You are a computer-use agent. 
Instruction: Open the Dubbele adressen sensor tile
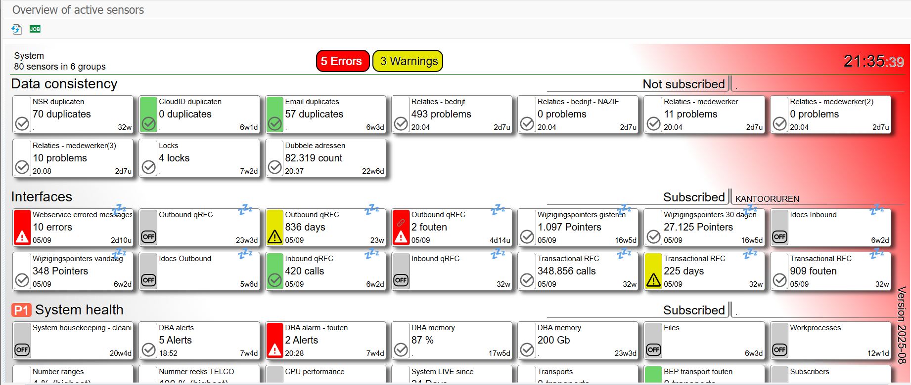(325, 158)
